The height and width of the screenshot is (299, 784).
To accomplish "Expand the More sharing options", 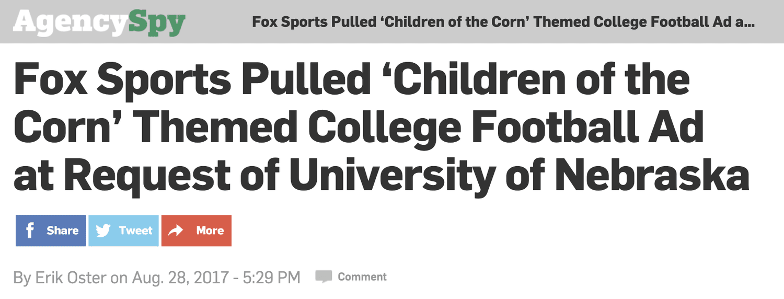I will pyautogui.click(x=197, y=231).
